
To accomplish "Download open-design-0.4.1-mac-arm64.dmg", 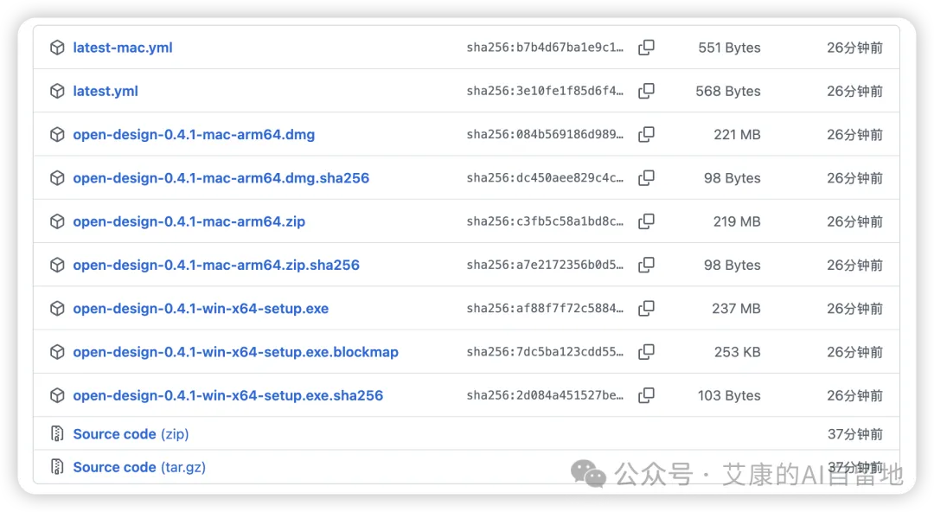I will [x=194, y=135].
